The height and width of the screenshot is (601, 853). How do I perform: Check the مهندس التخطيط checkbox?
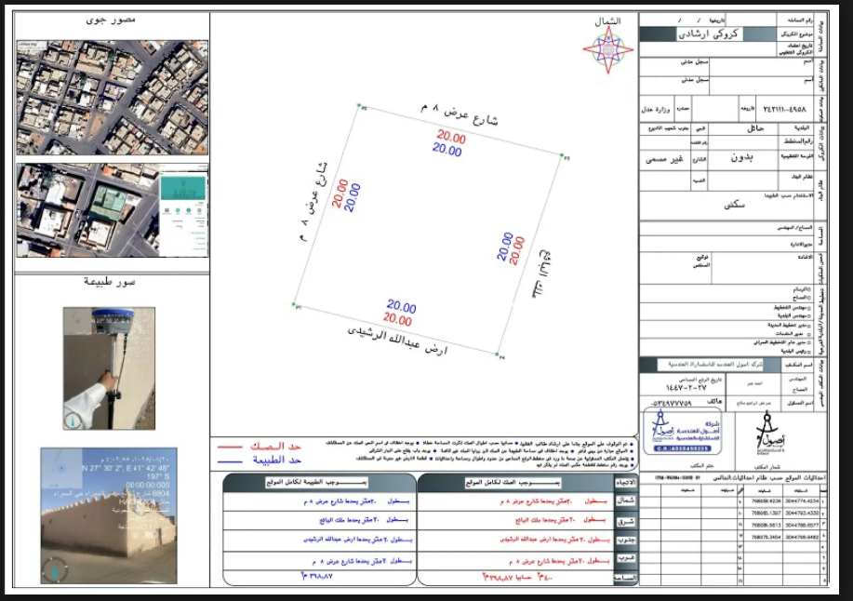tap(808, 308)
